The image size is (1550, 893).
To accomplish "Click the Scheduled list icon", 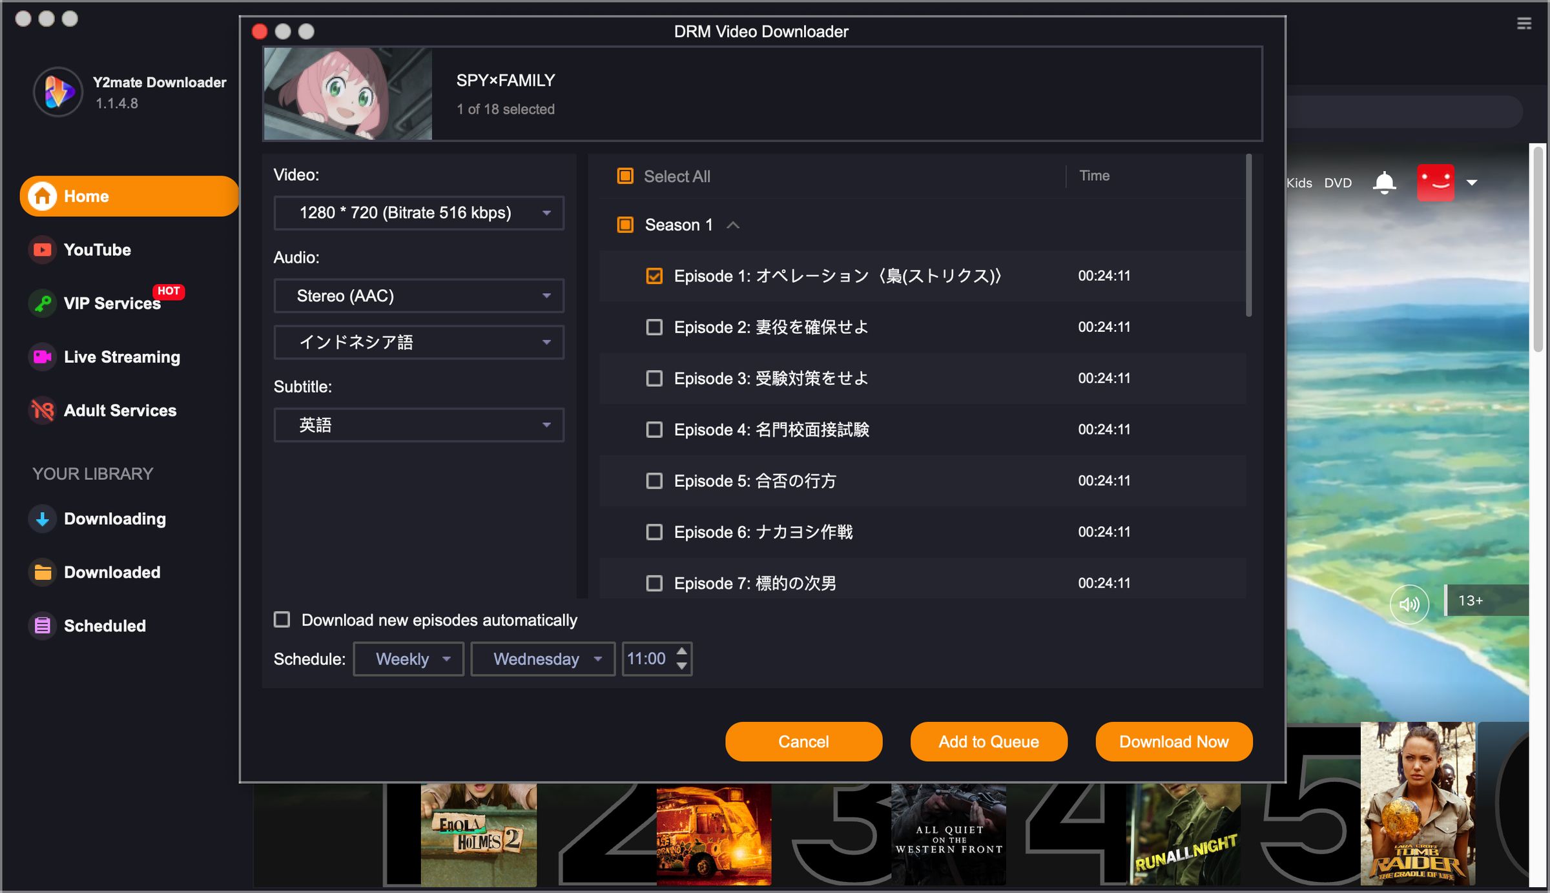I will click(x=42, y=625).
